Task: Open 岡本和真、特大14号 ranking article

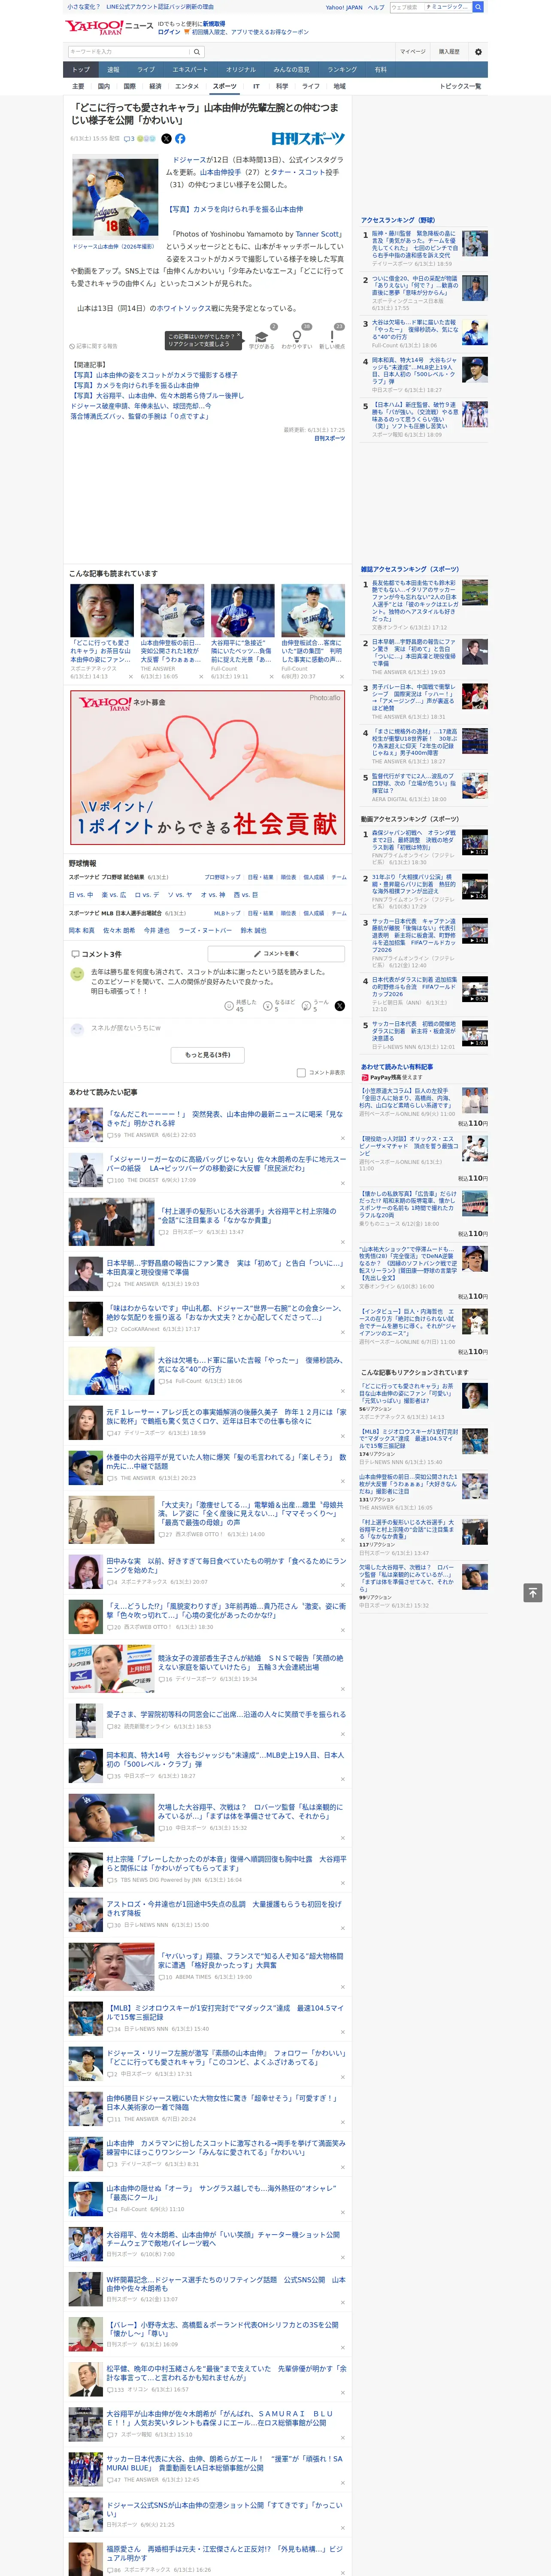Action: (425, 375)
